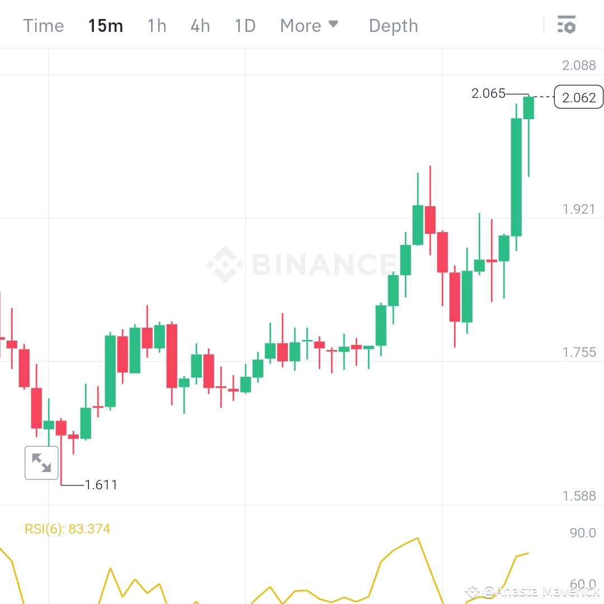Toggle the active 15m interval
This screenshot has height=604, width=604.
[x=106, y=25]
